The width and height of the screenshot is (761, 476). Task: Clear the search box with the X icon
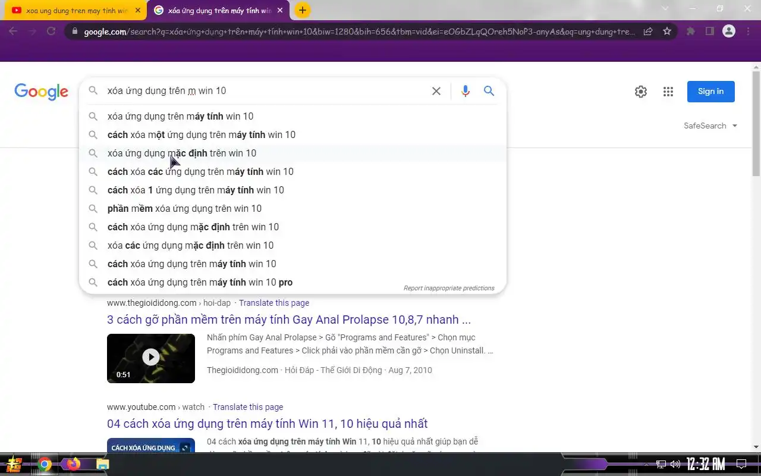(436, 91)
